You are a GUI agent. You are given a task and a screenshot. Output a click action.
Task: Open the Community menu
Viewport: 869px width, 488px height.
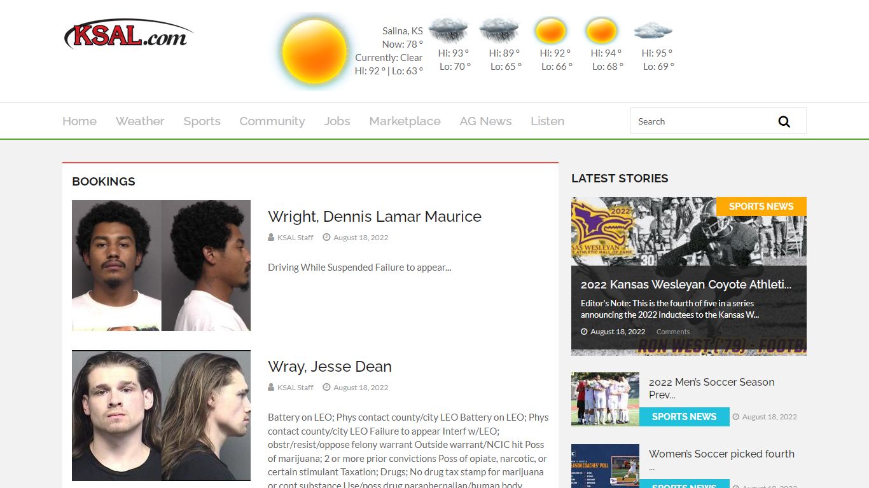pos(272,121)
